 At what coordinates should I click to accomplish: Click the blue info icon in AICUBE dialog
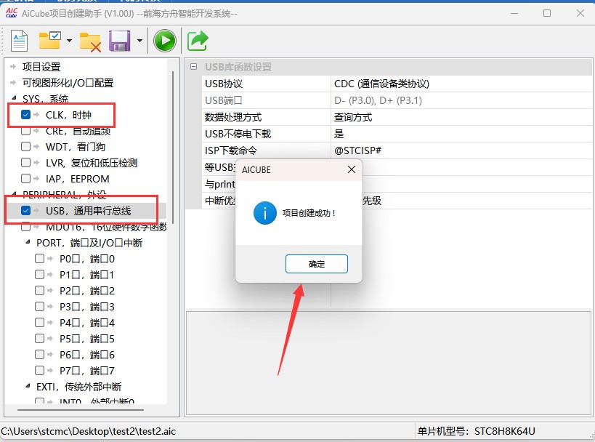click(x=265, y=213)
